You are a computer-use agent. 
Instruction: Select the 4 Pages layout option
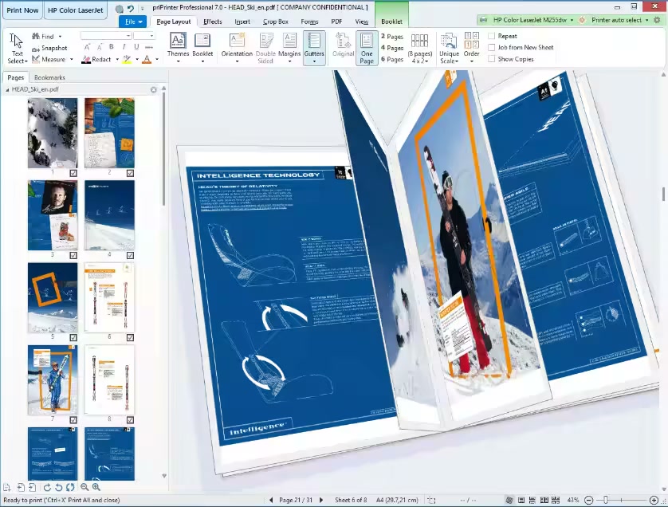tap(392, 48)
